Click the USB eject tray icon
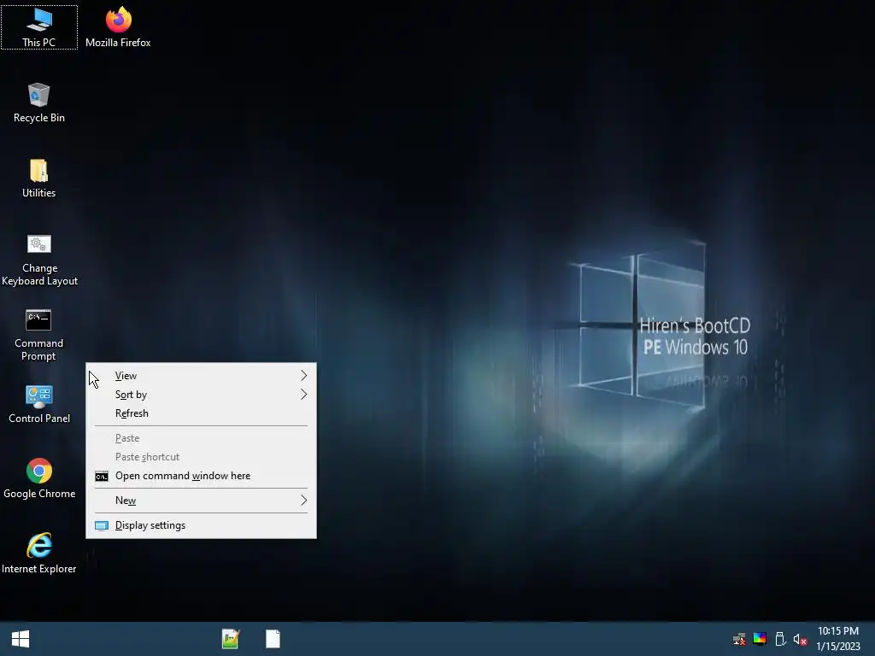The width and height of the screenshot is (875, 656). (780, 639)
